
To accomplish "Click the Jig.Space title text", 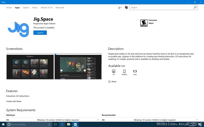I will [43, 19].
